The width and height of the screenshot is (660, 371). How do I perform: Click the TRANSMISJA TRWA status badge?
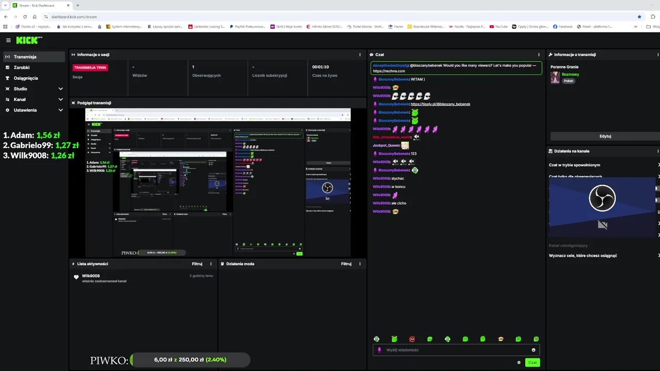click(90, 68)
